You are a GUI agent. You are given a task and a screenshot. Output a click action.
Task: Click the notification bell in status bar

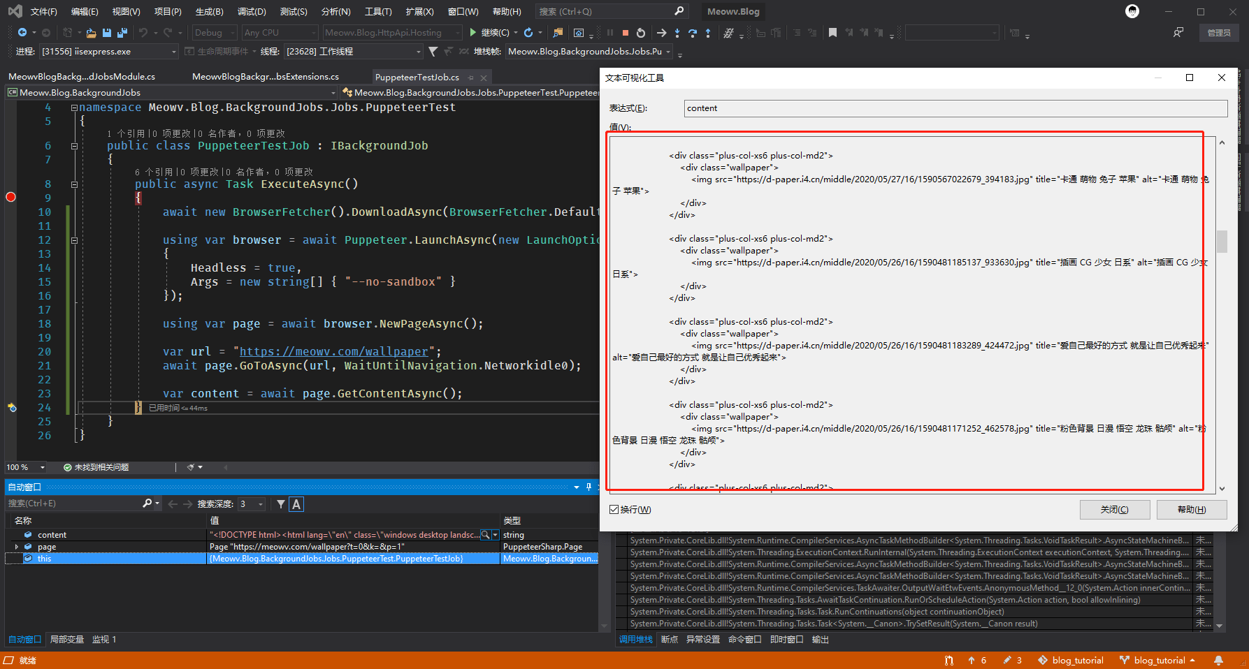pyautogui.click(x=1218, y=660)
